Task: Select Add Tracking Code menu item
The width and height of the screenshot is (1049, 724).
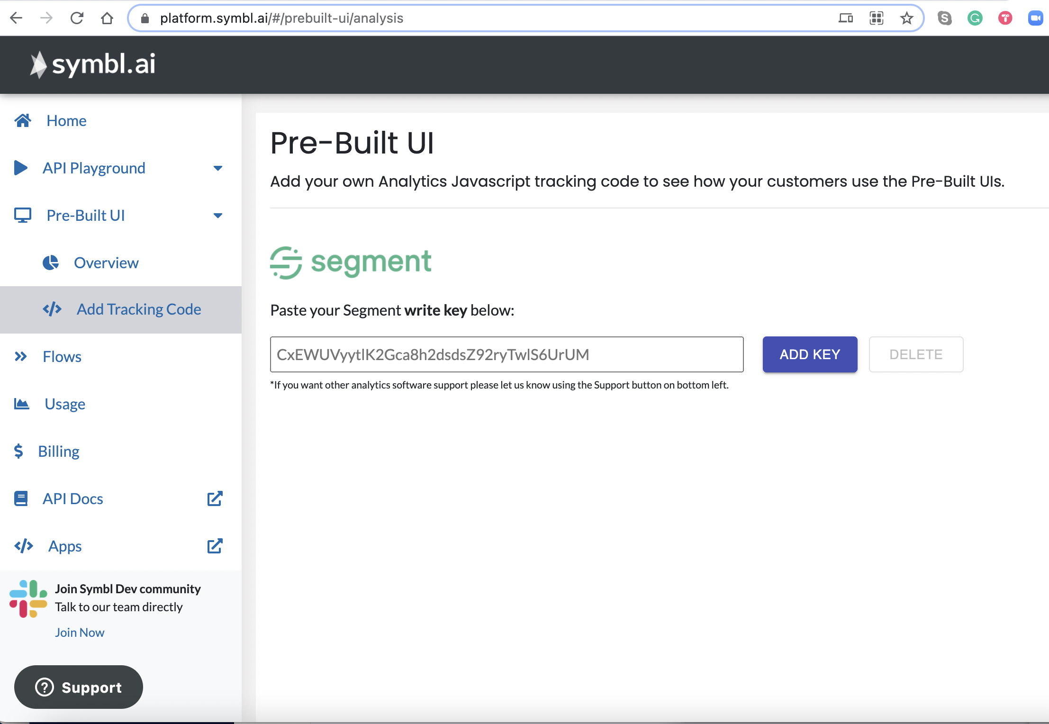Action: click(x=139, y=309)
